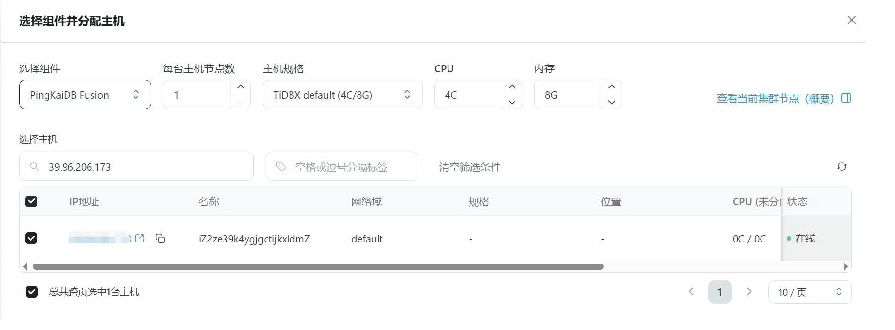895x330 pixels.
Task: Open the host IP external link icon
Action: [x=140, y=239]
